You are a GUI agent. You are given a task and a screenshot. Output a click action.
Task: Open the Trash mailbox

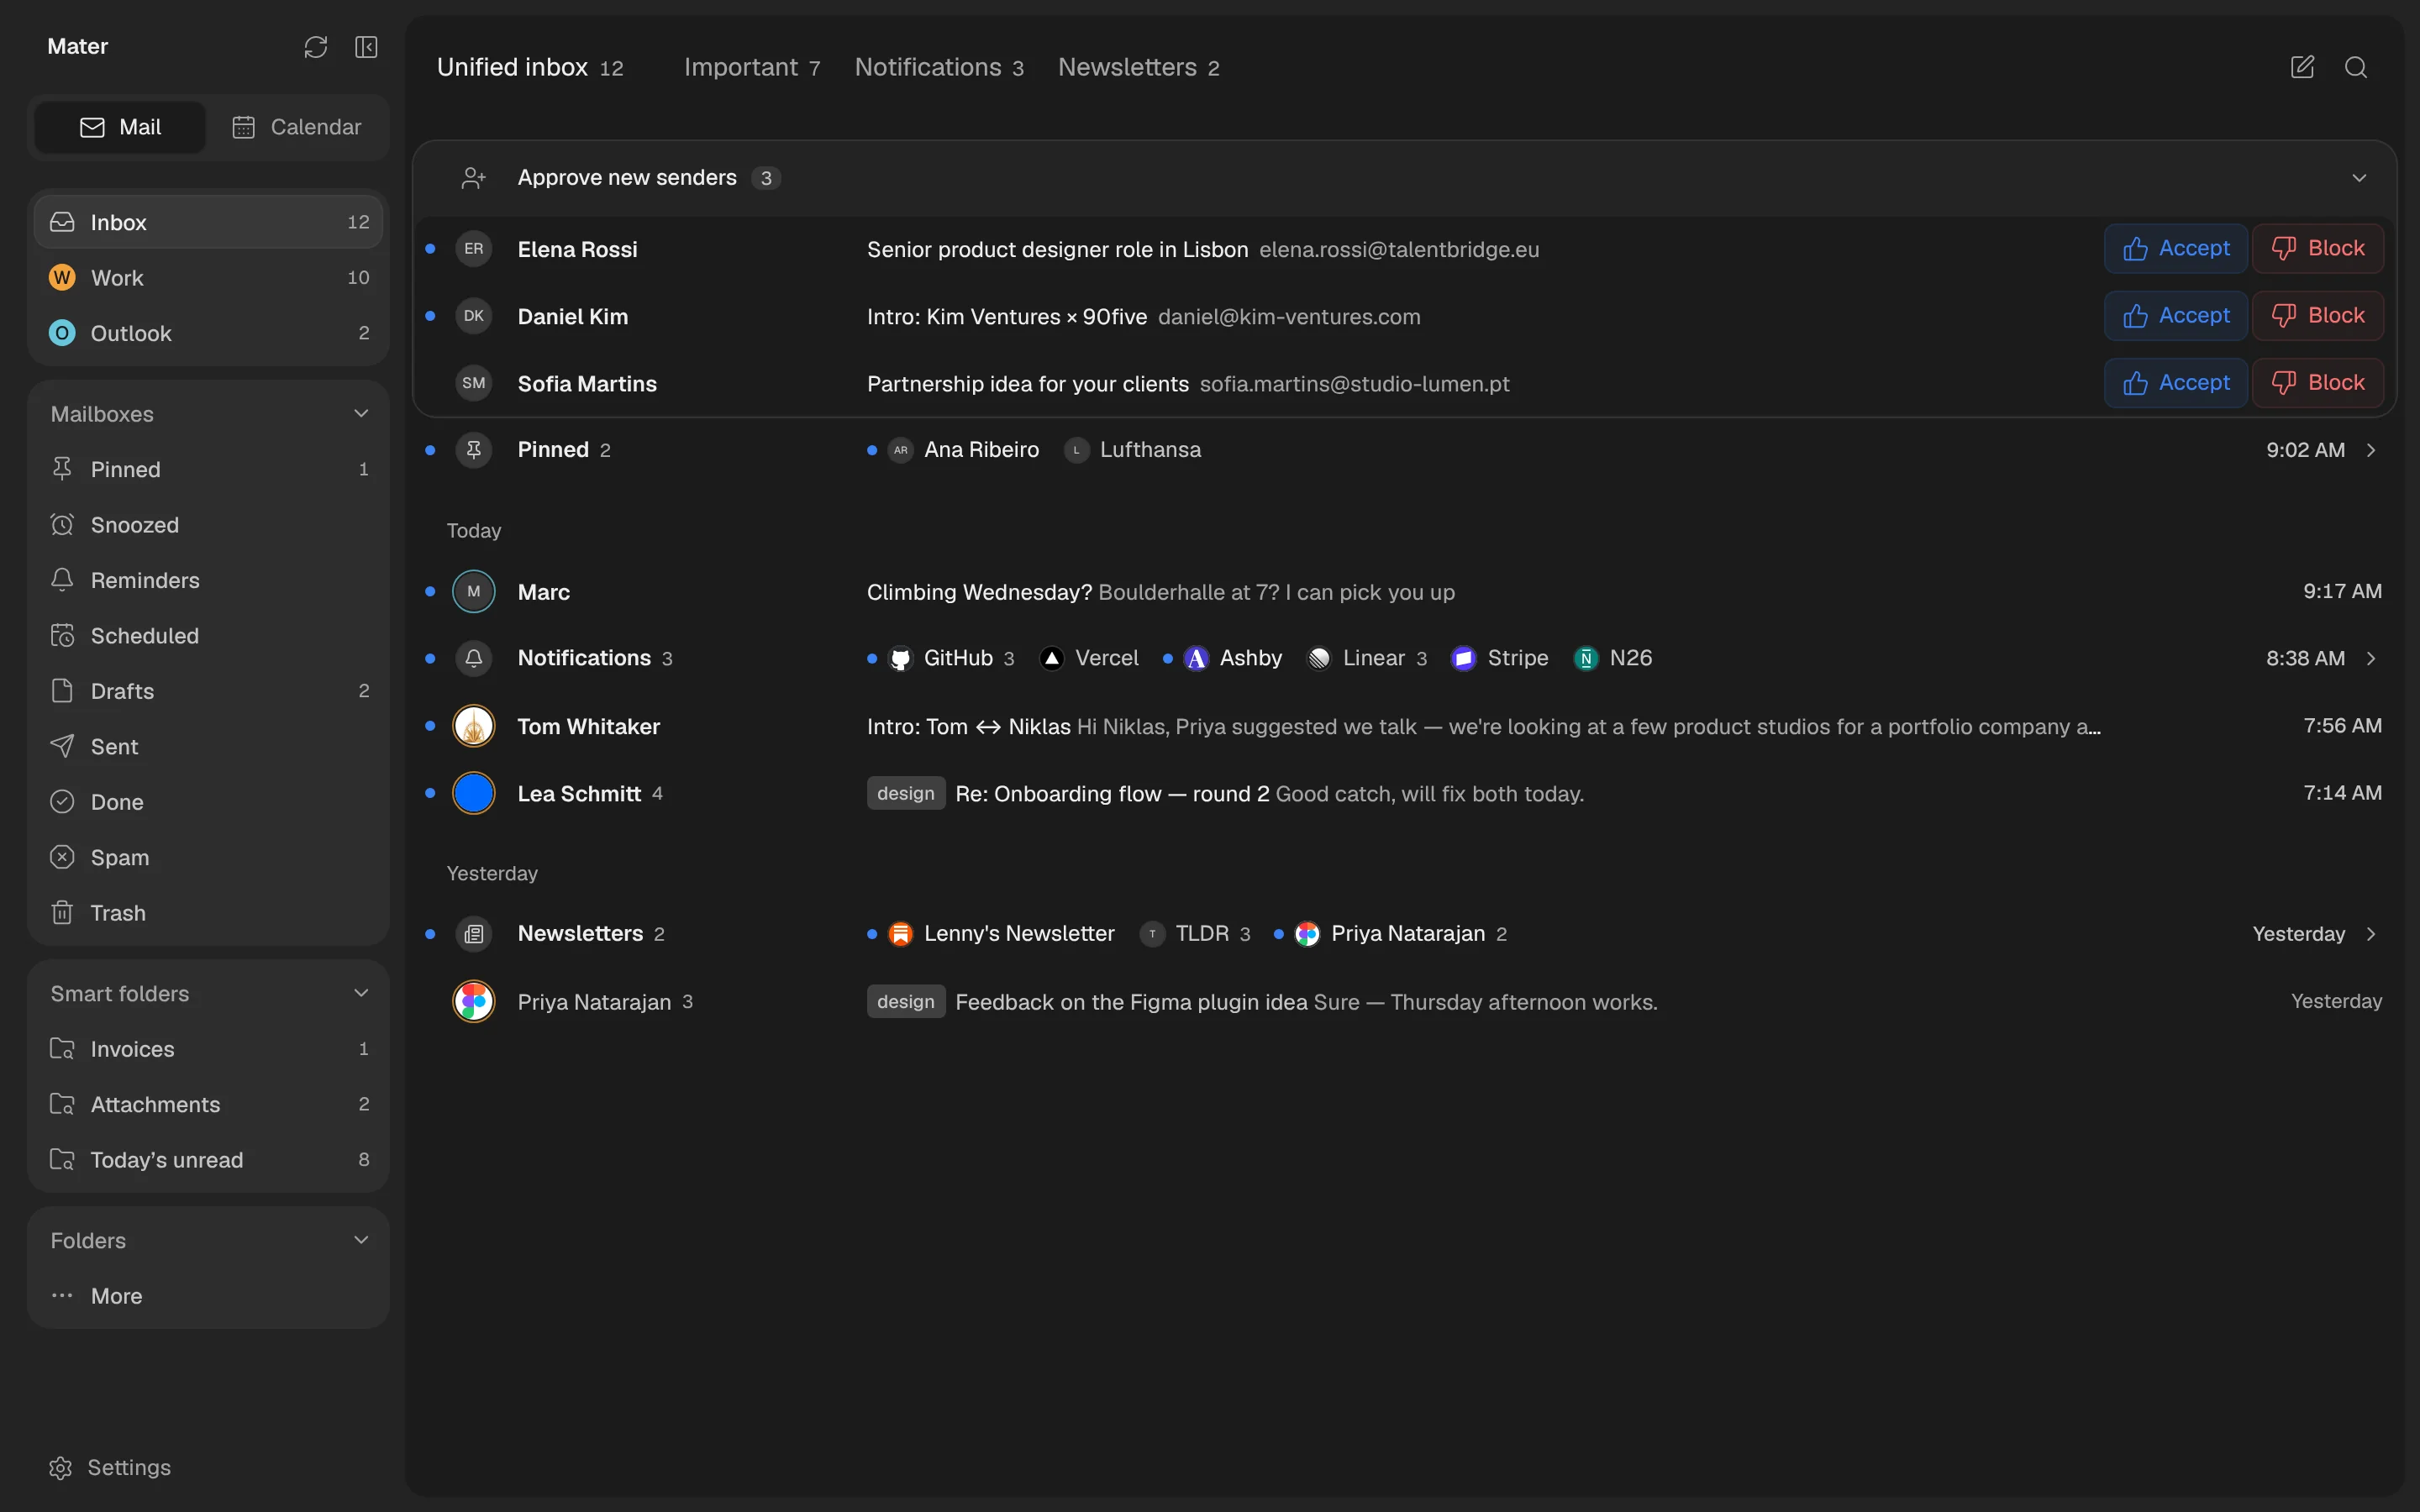[x=208, y=913]
